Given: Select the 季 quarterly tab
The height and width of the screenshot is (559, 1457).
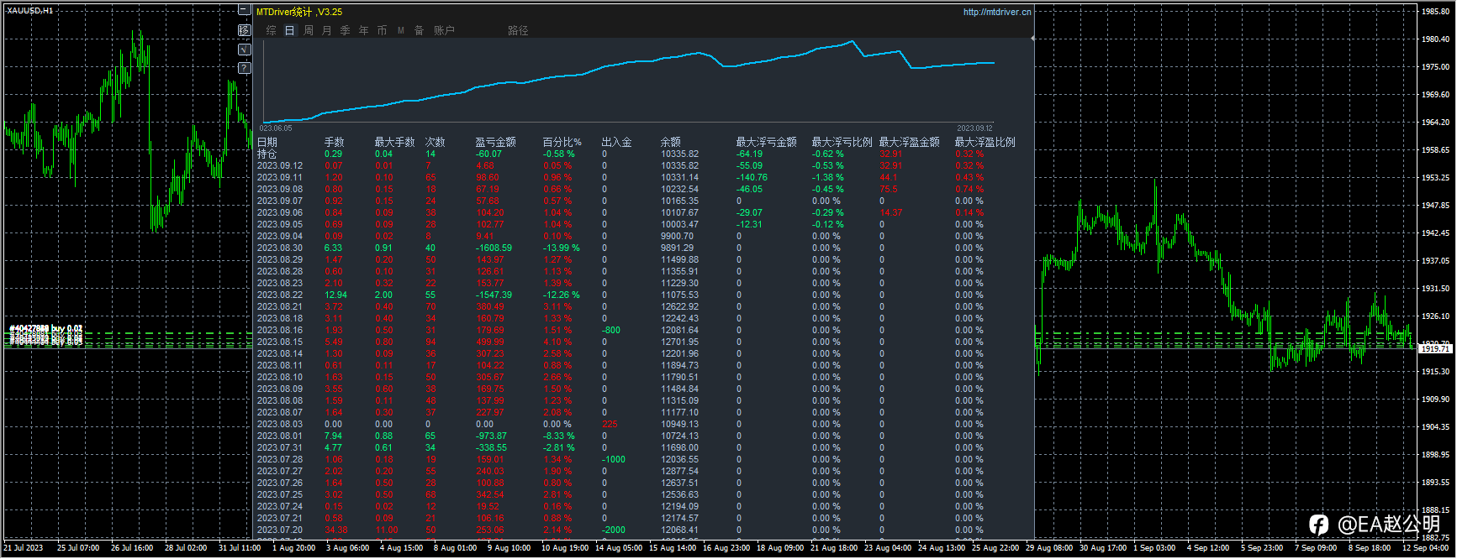Looking at the screenshot, I should coord(345,30).
